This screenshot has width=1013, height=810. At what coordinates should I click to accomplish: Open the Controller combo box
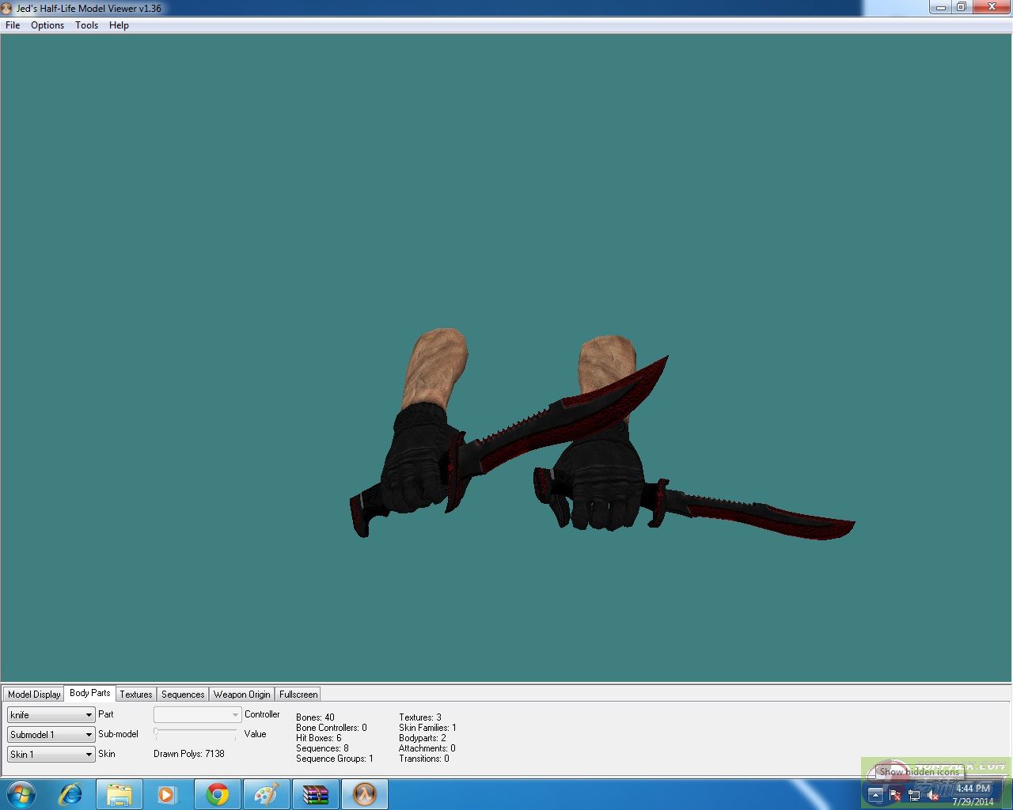point(197,715)
